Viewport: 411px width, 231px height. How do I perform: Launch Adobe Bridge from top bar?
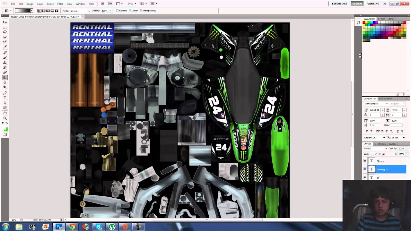(102, 4)
